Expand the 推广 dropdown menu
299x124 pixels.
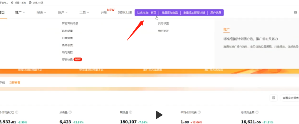20,13
